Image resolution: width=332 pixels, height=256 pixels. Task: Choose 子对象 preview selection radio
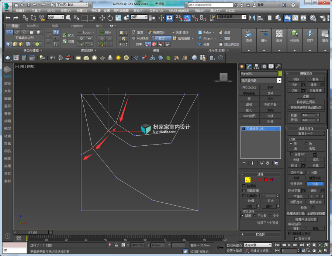point(255,216)
